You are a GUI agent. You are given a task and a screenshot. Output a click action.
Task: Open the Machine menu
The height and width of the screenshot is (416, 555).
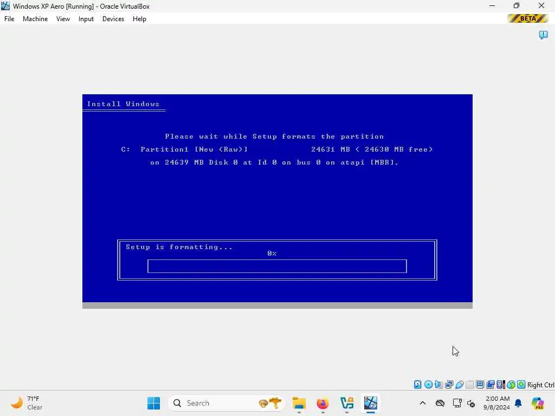[35, 19]
